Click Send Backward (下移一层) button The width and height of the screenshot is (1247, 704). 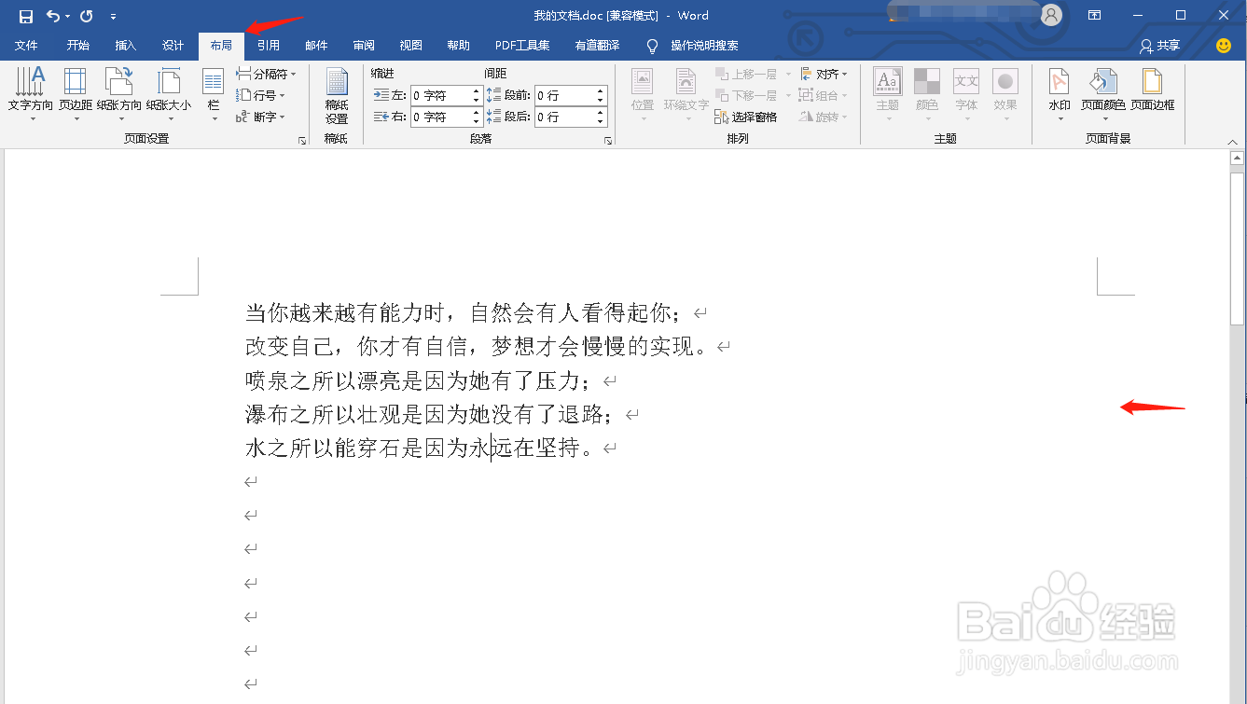(747, 95)
